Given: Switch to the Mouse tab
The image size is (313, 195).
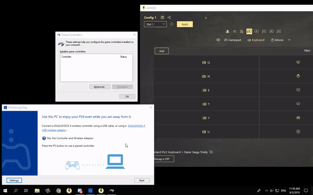Looking at the screenshot, I should [x=277, y=40].
